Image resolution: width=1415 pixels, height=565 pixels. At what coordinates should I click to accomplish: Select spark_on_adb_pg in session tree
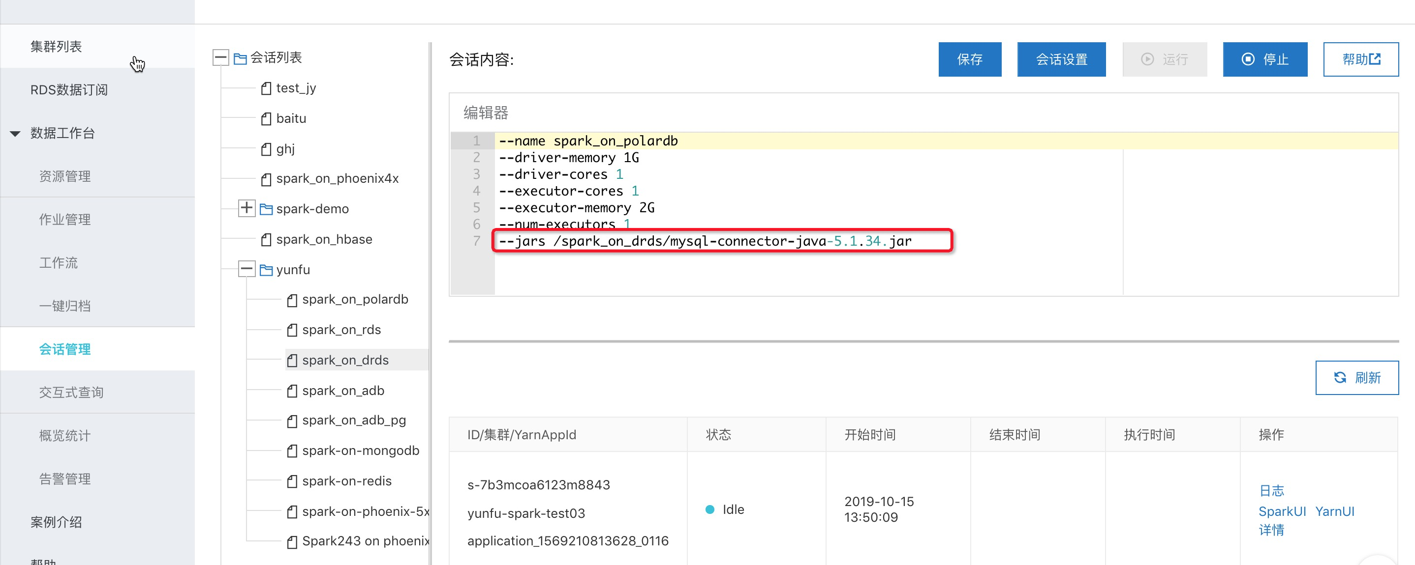point(354,421)
